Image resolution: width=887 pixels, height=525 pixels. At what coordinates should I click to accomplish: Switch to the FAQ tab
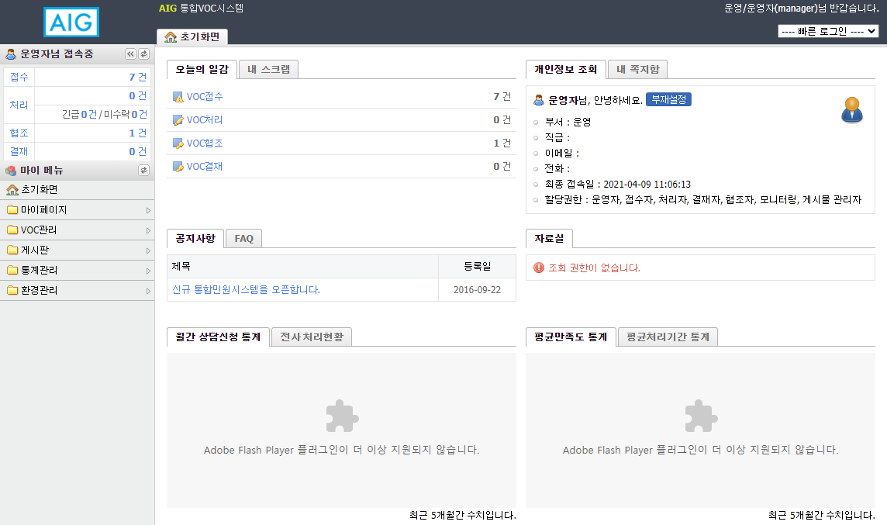[x=244, y=239]
